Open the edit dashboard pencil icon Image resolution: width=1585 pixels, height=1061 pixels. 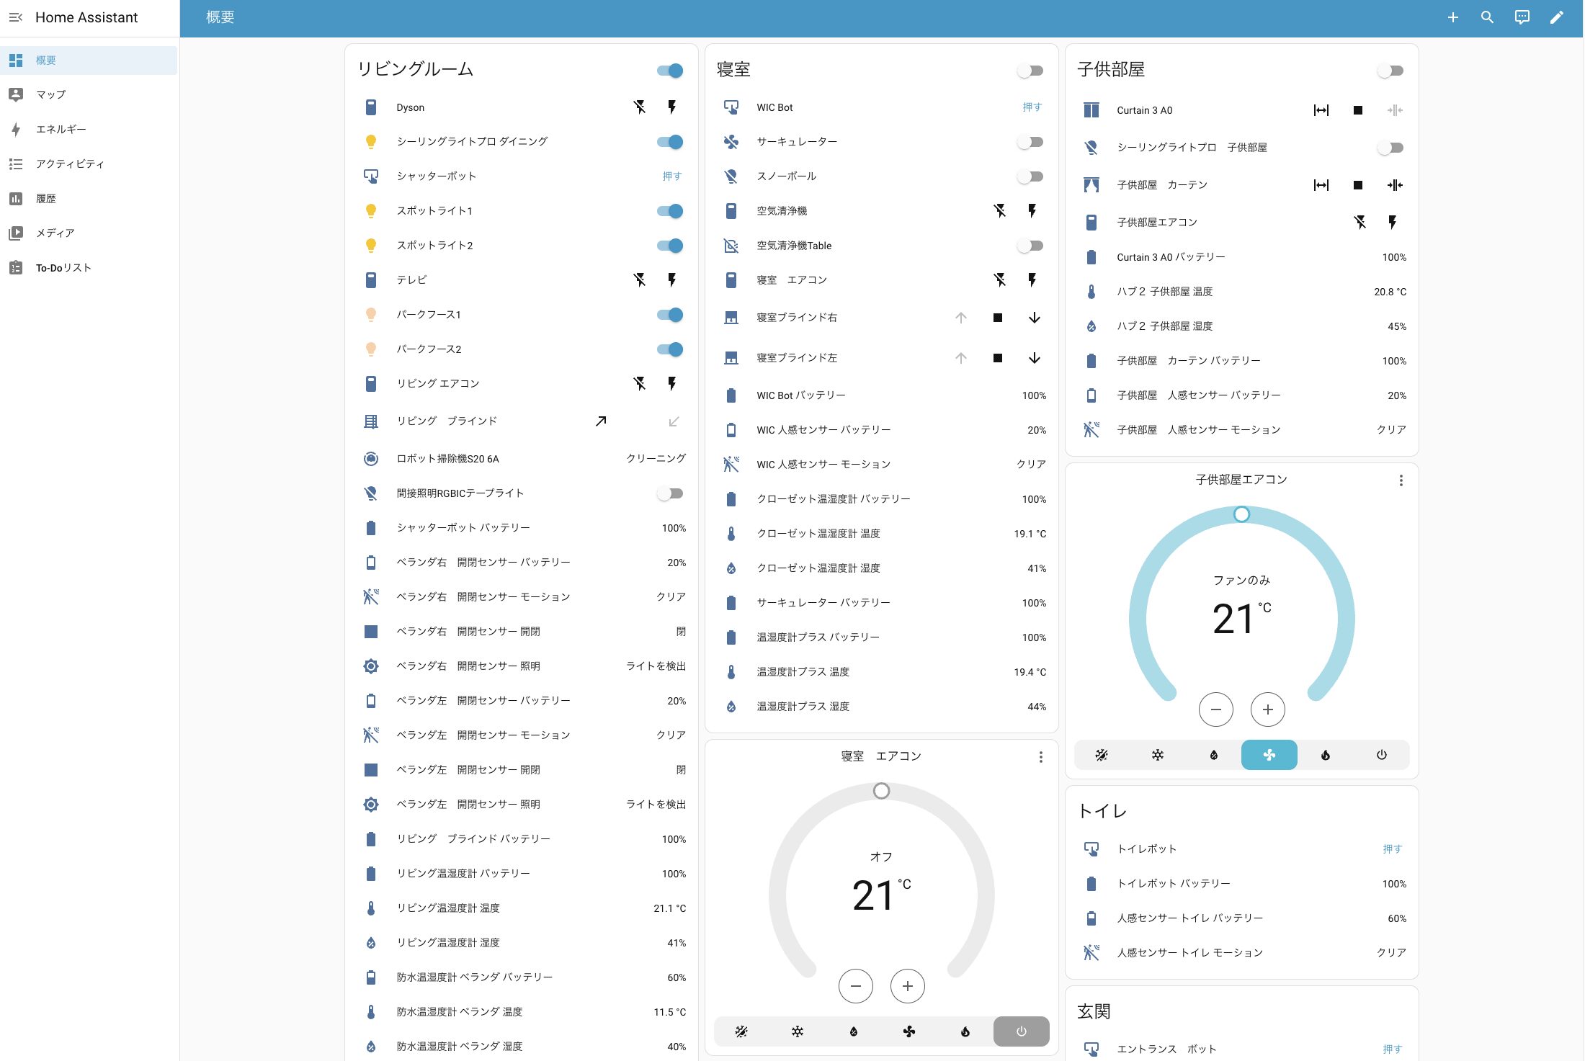coord(1557,17)
